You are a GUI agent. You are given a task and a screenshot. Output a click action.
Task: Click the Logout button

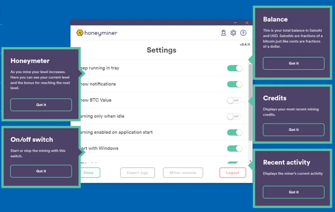tap(233, 173)
